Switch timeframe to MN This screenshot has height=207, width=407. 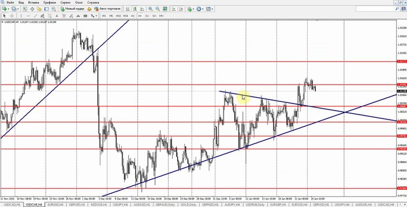(x=161, y=16)
